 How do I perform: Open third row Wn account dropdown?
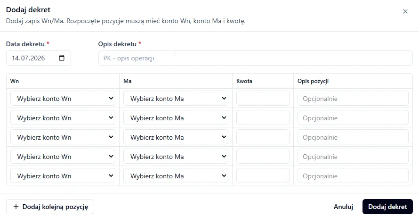(x=63, y=137)
